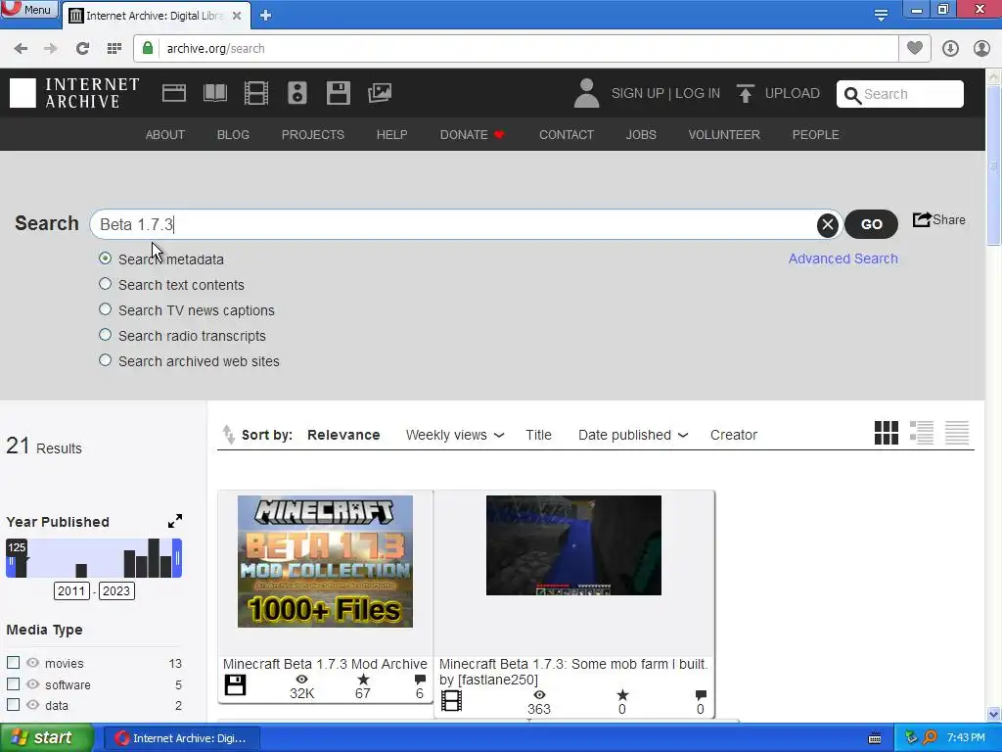
Task: Select Search metadata radio button
Action: pos(106,258)
